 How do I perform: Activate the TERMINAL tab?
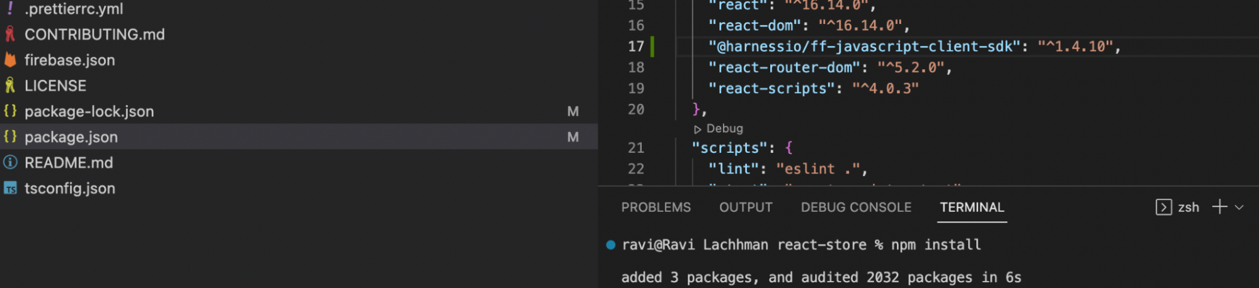click(972, 207)
